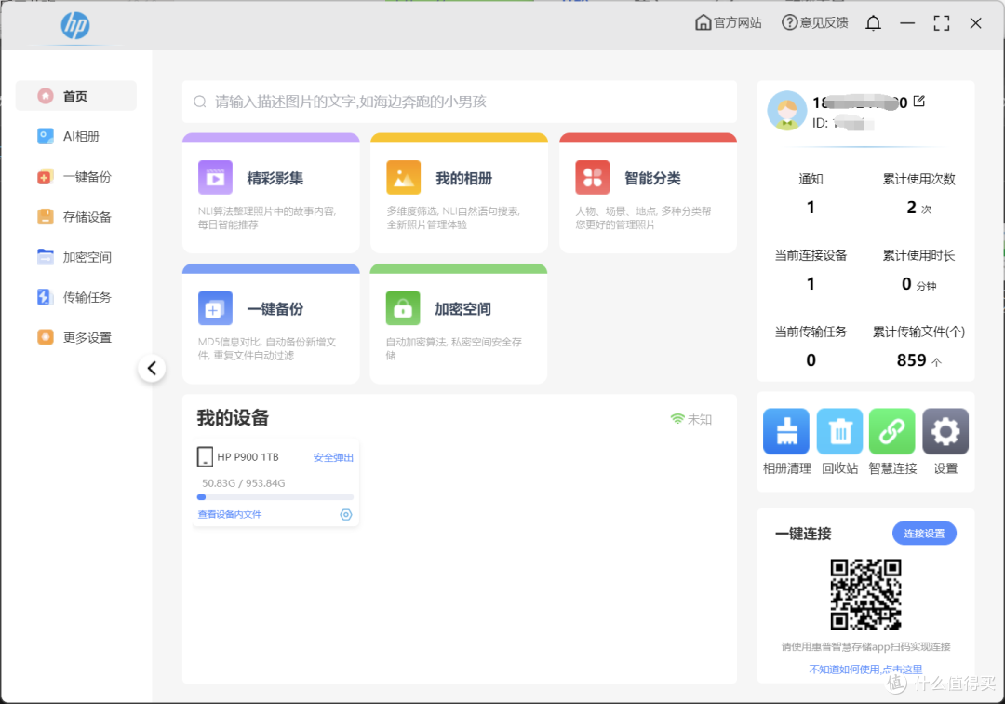Click 首页 home sidebar icon
Viewport: 1005px width, 704px height.
click(x=46, y=96)
